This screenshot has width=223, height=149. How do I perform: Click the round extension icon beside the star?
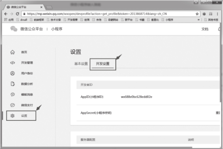pyautogui.click(x=204, y=14)
